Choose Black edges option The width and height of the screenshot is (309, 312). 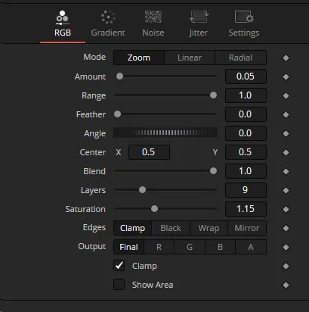click(171, 228)
